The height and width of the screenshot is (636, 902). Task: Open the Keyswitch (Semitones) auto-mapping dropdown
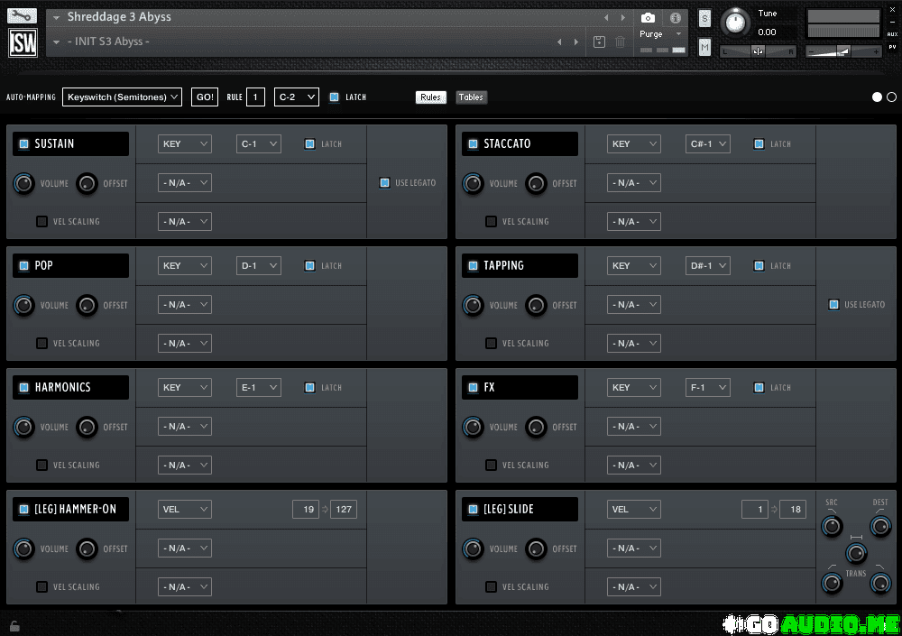122,97
